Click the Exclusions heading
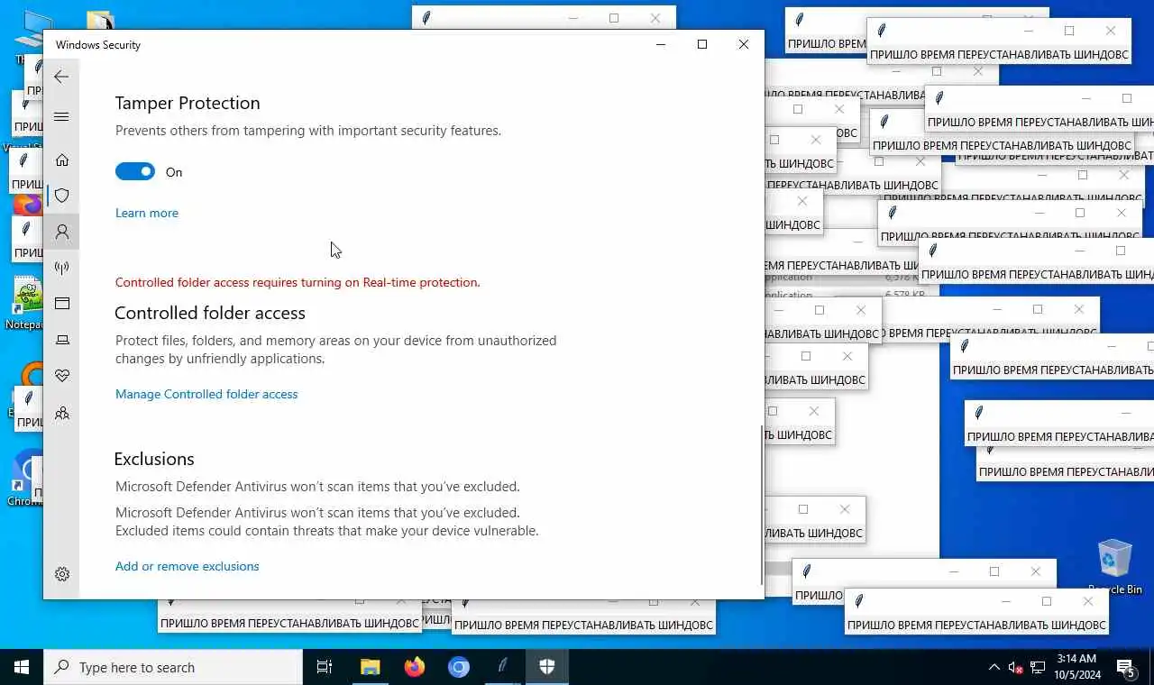Screen dimensions: 1154x685 point(154,459)
